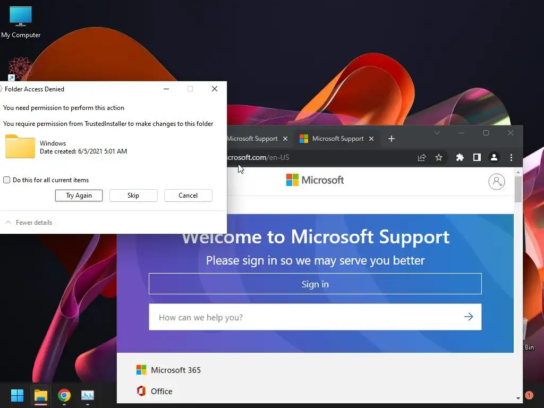Open the performance monitor taskbar icon
This screenshot has height=408, width=544.
88,395
